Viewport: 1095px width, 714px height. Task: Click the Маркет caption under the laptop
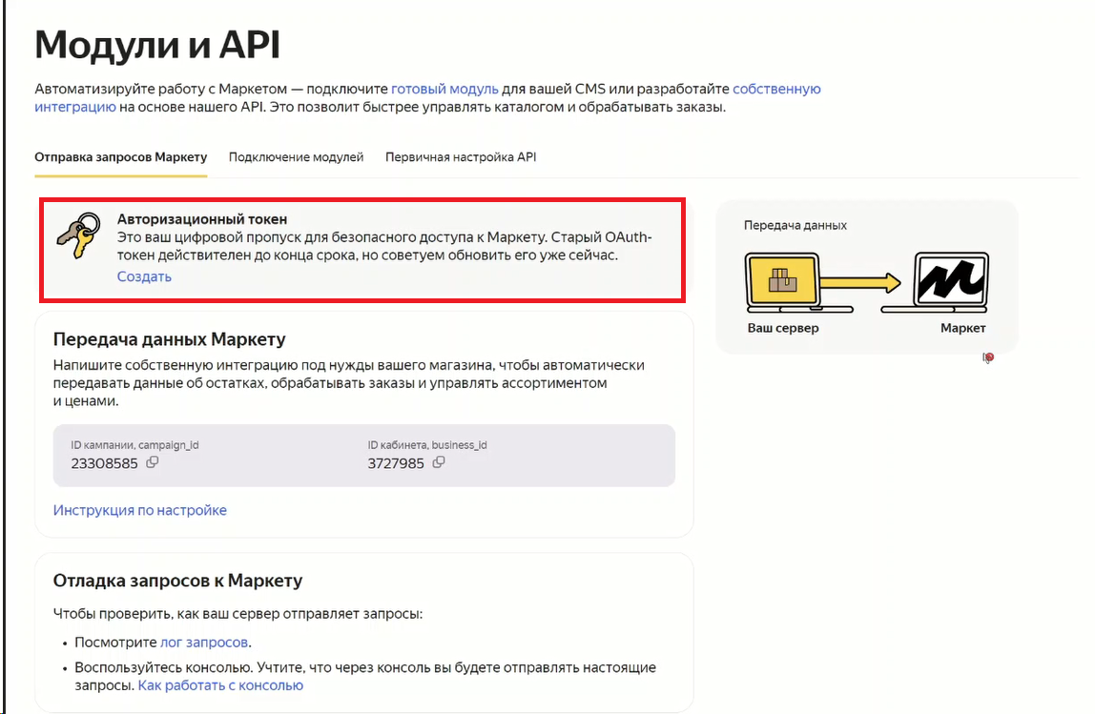click(x=963, y=328)
